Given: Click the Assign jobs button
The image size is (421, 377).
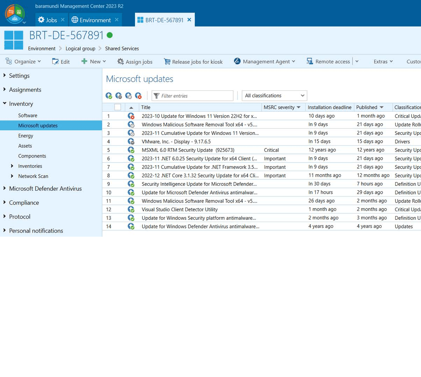Looking at the screenshot, I should tap(135, 62).
